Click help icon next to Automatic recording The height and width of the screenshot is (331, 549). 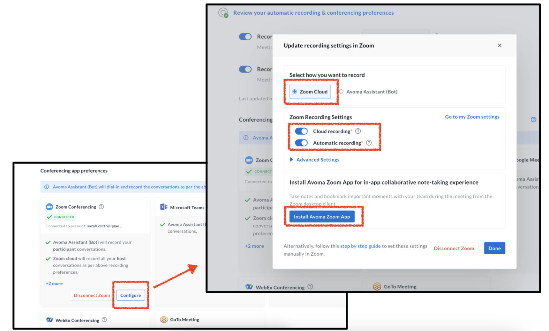[x=369, y=143]
